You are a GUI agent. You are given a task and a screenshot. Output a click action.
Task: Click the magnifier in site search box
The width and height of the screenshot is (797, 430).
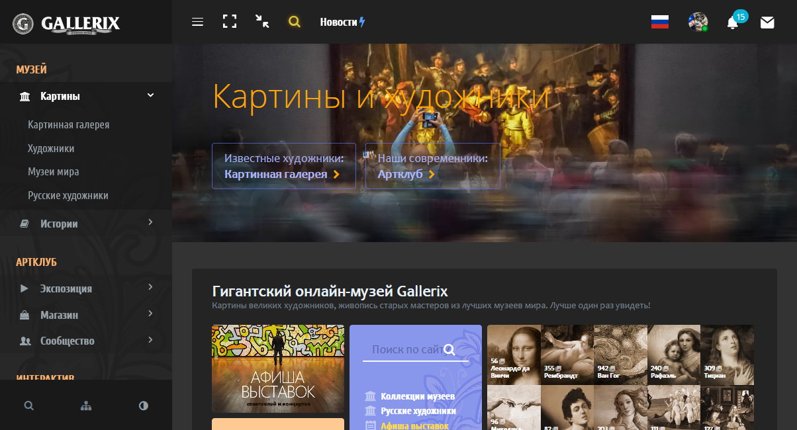(x=449, y=350)
